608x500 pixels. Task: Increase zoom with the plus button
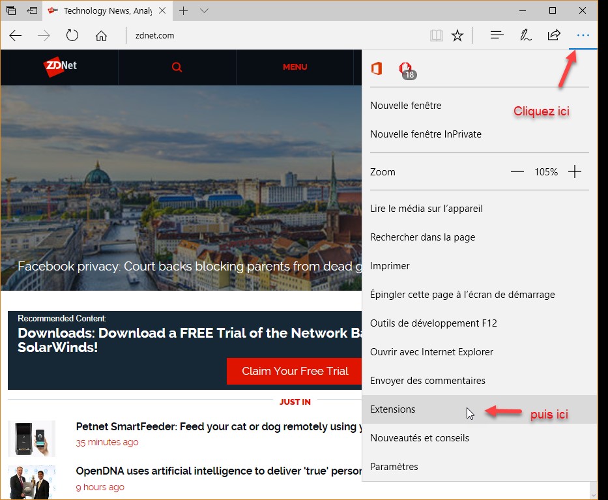click(x=574, y=172)
